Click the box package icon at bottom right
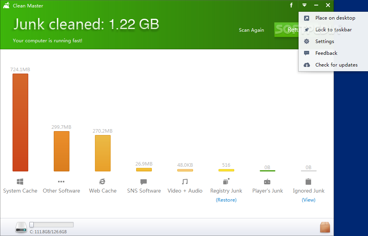This screenshot has height=236, width=368. point(325,227)
